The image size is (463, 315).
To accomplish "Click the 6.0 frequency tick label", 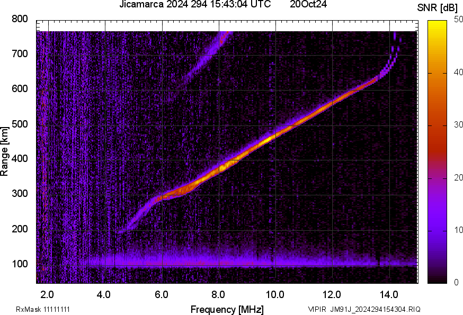I will tap(162, 294).
